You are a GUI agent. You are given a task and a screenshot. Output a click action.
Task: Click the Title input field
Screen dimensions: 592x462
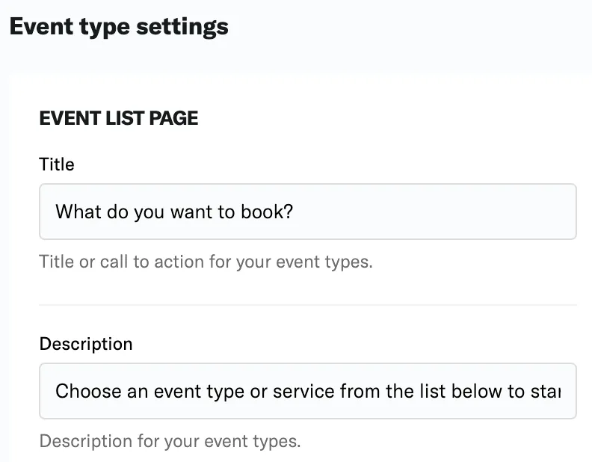(307, 212)
